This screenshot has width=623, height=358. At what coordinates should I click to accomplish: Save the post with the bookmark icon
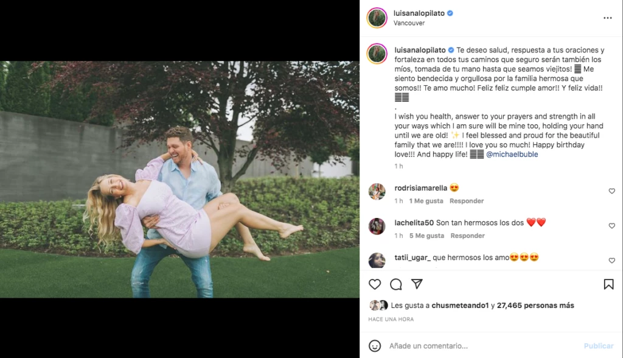[609, 284]
